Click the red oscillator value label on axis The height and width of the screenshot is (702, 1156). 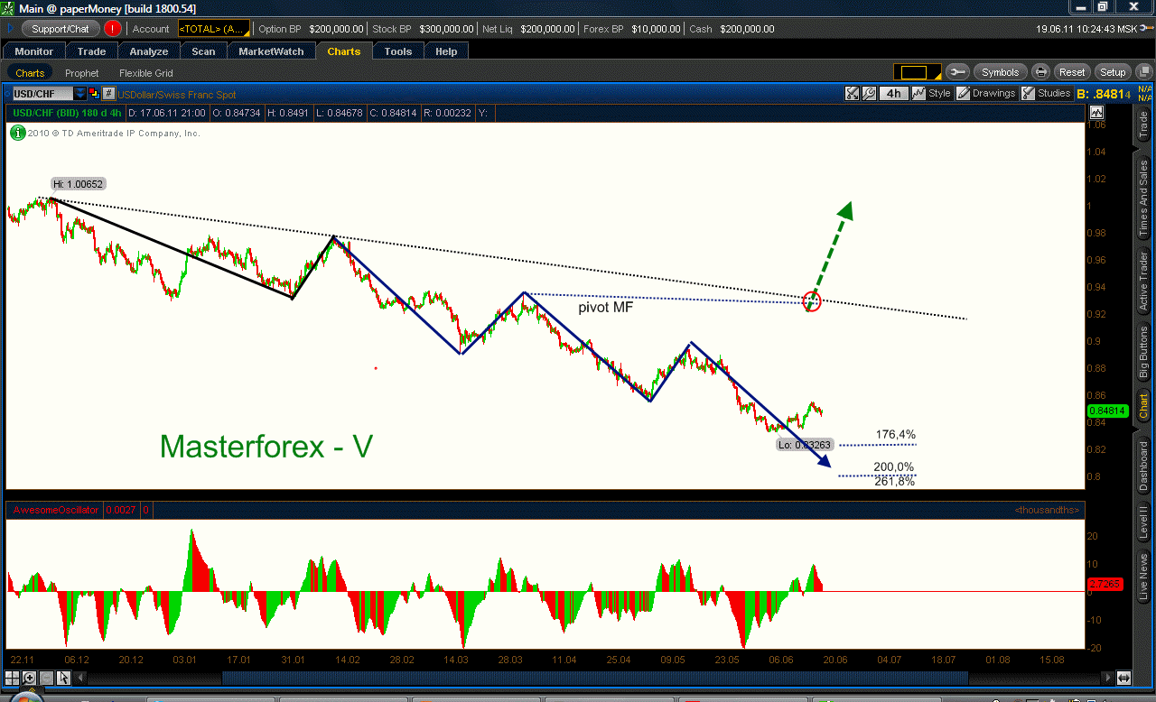[x=1106, y=585]
